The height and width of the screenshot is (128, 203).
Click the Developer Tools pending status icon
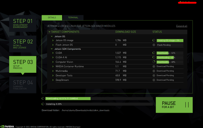pos(154,76)
